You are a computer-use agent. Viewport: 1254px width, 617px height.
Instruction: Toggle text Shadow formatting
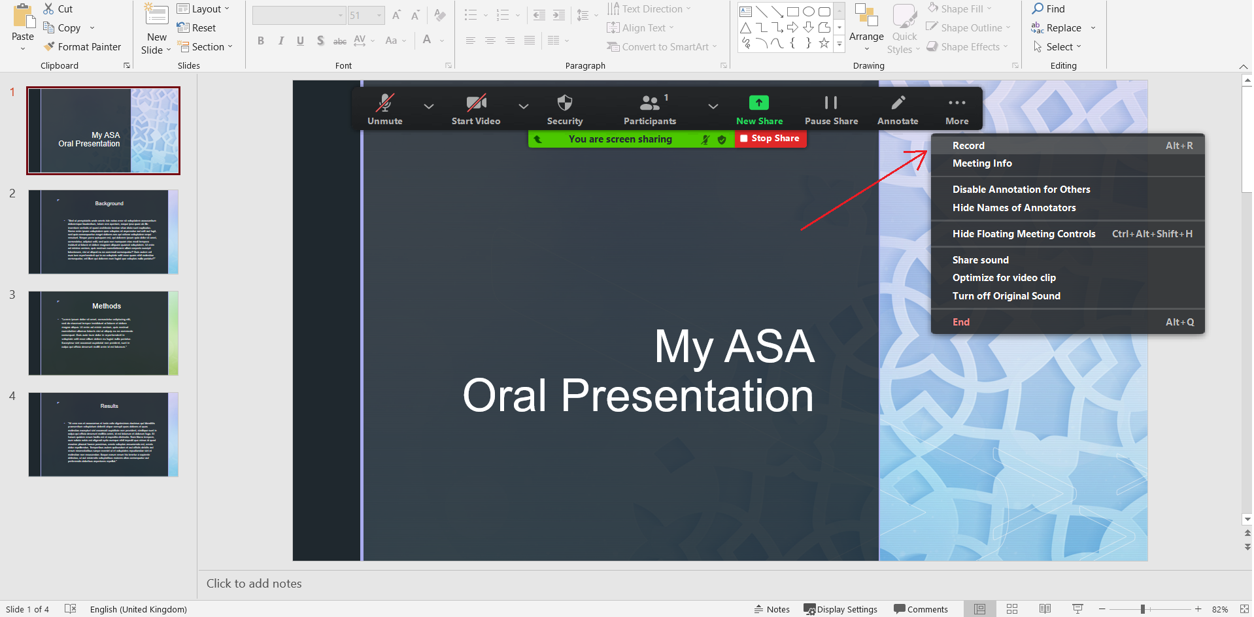(x=320, y=41)
